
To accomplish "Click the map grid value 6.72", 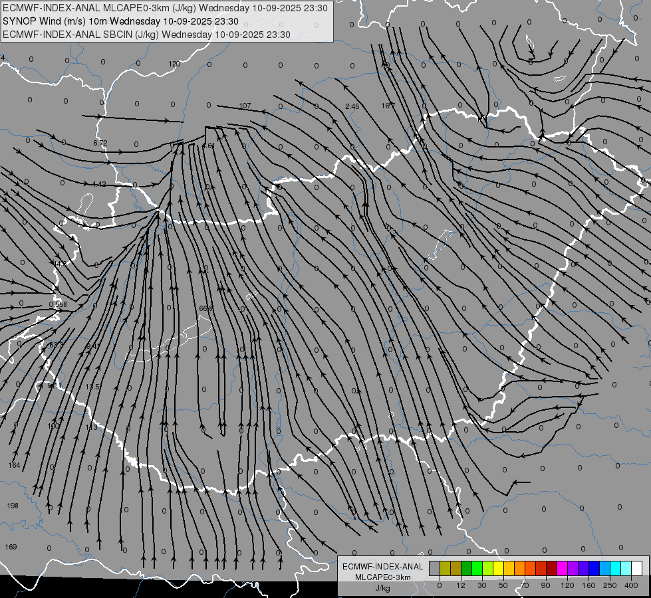I will point(100,143).
